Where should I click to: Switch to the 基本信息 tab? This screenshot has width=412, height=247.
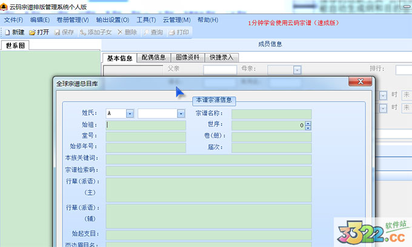[119, 58]
